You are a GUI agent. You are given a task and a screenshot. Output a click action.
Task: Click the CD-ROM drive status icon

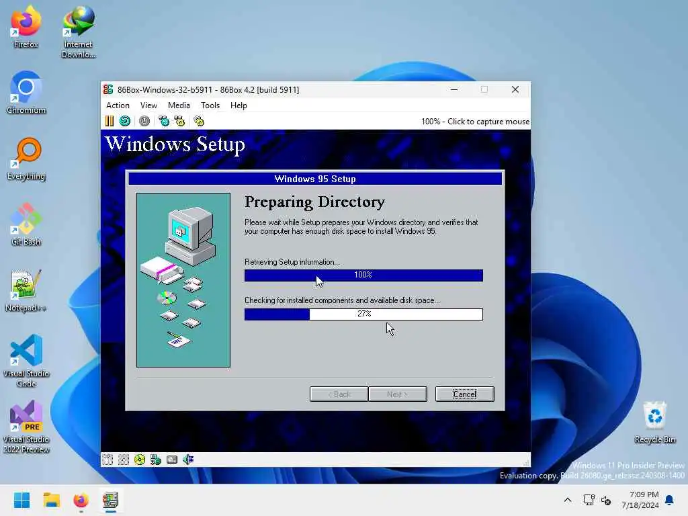pos(140,460)
